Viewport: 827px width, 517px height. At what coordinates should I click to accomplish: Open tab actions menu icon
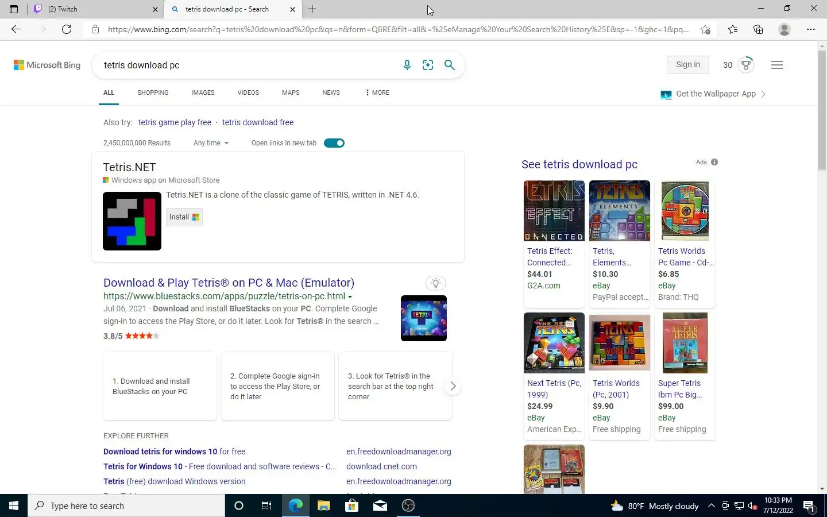click(x=14, y=9)
